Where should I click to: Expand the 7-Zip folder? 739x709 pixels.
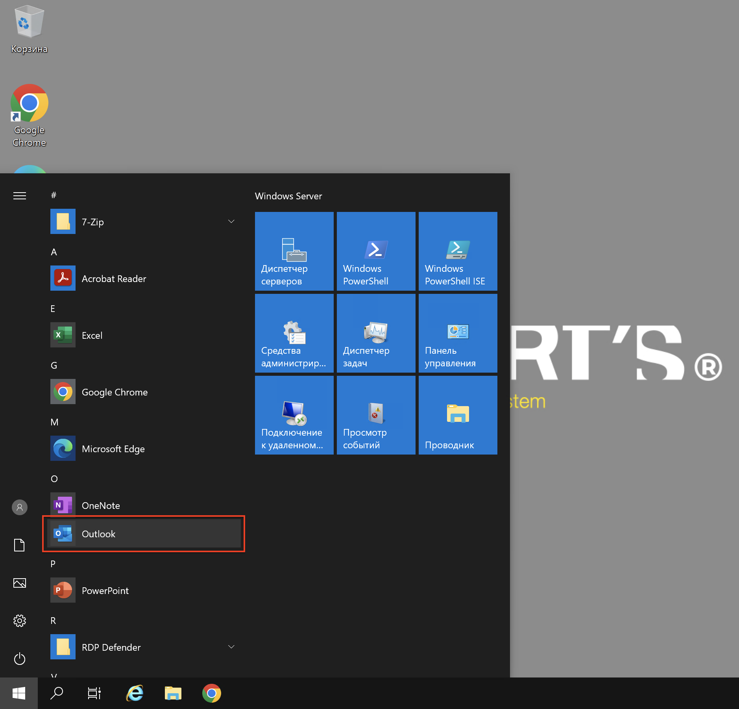point(231,222)
